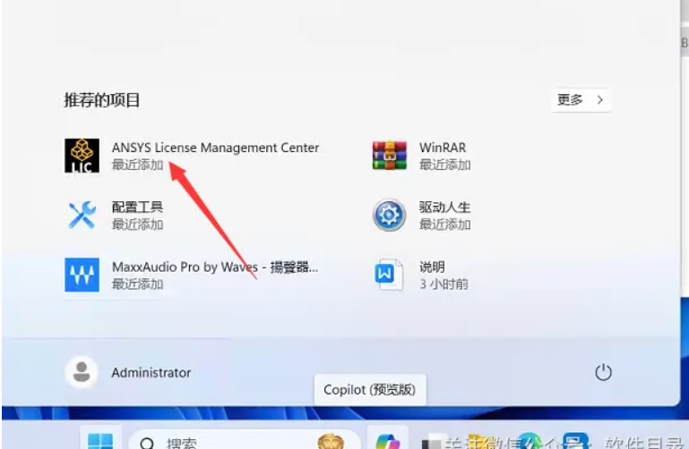The height and width of the screenshot is (449, 689).
Task: Expand 更多 recommended items
Action: click(581, 100)
